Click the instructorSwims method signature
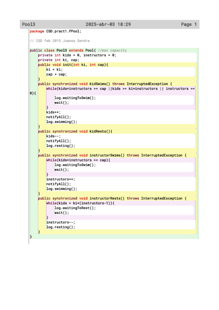The image size is (219, 310). pyautogui.click(x=112, y=155)
